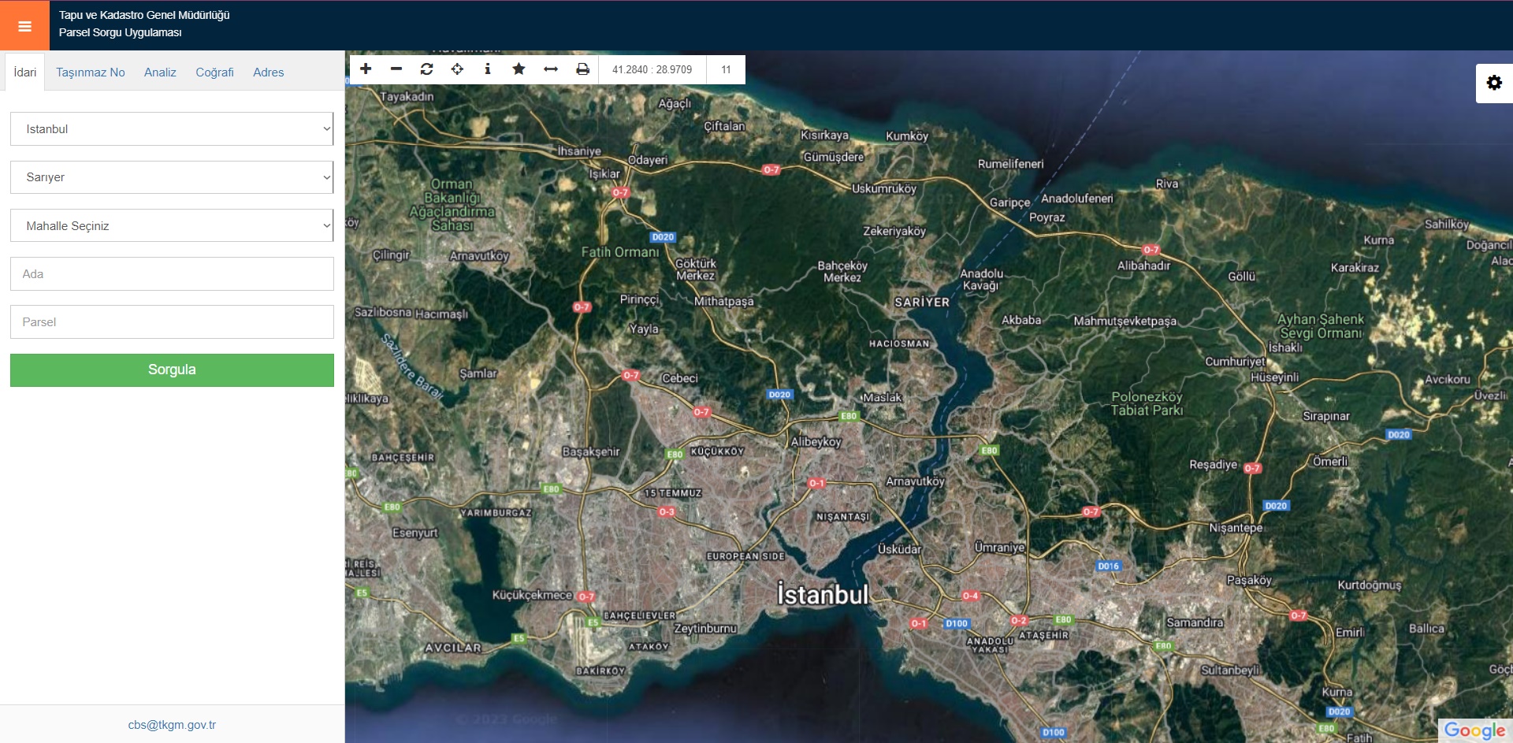Select the horizontal arrows measure tool
The width and height of the screenshot is (1513, 743).
[551, 69]
